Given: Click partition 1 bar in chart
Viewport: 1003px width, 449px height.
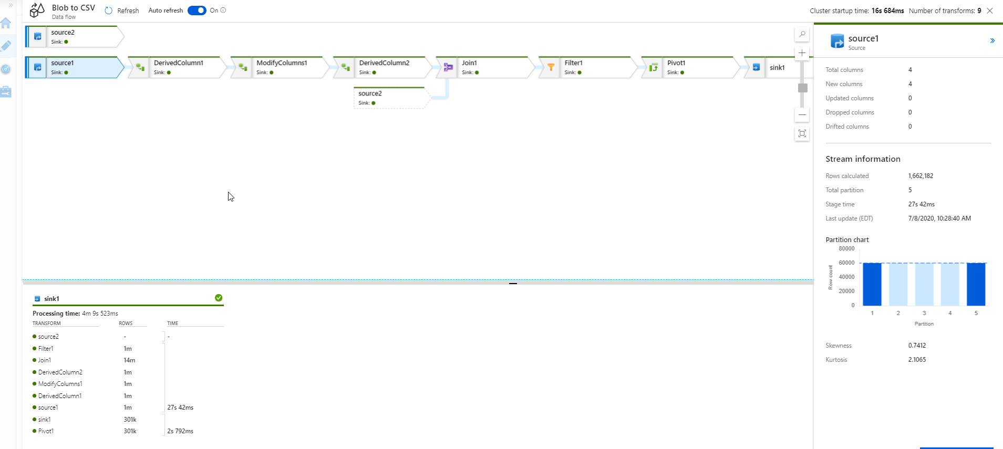Looking at the screenshot, I should [872, 284].
